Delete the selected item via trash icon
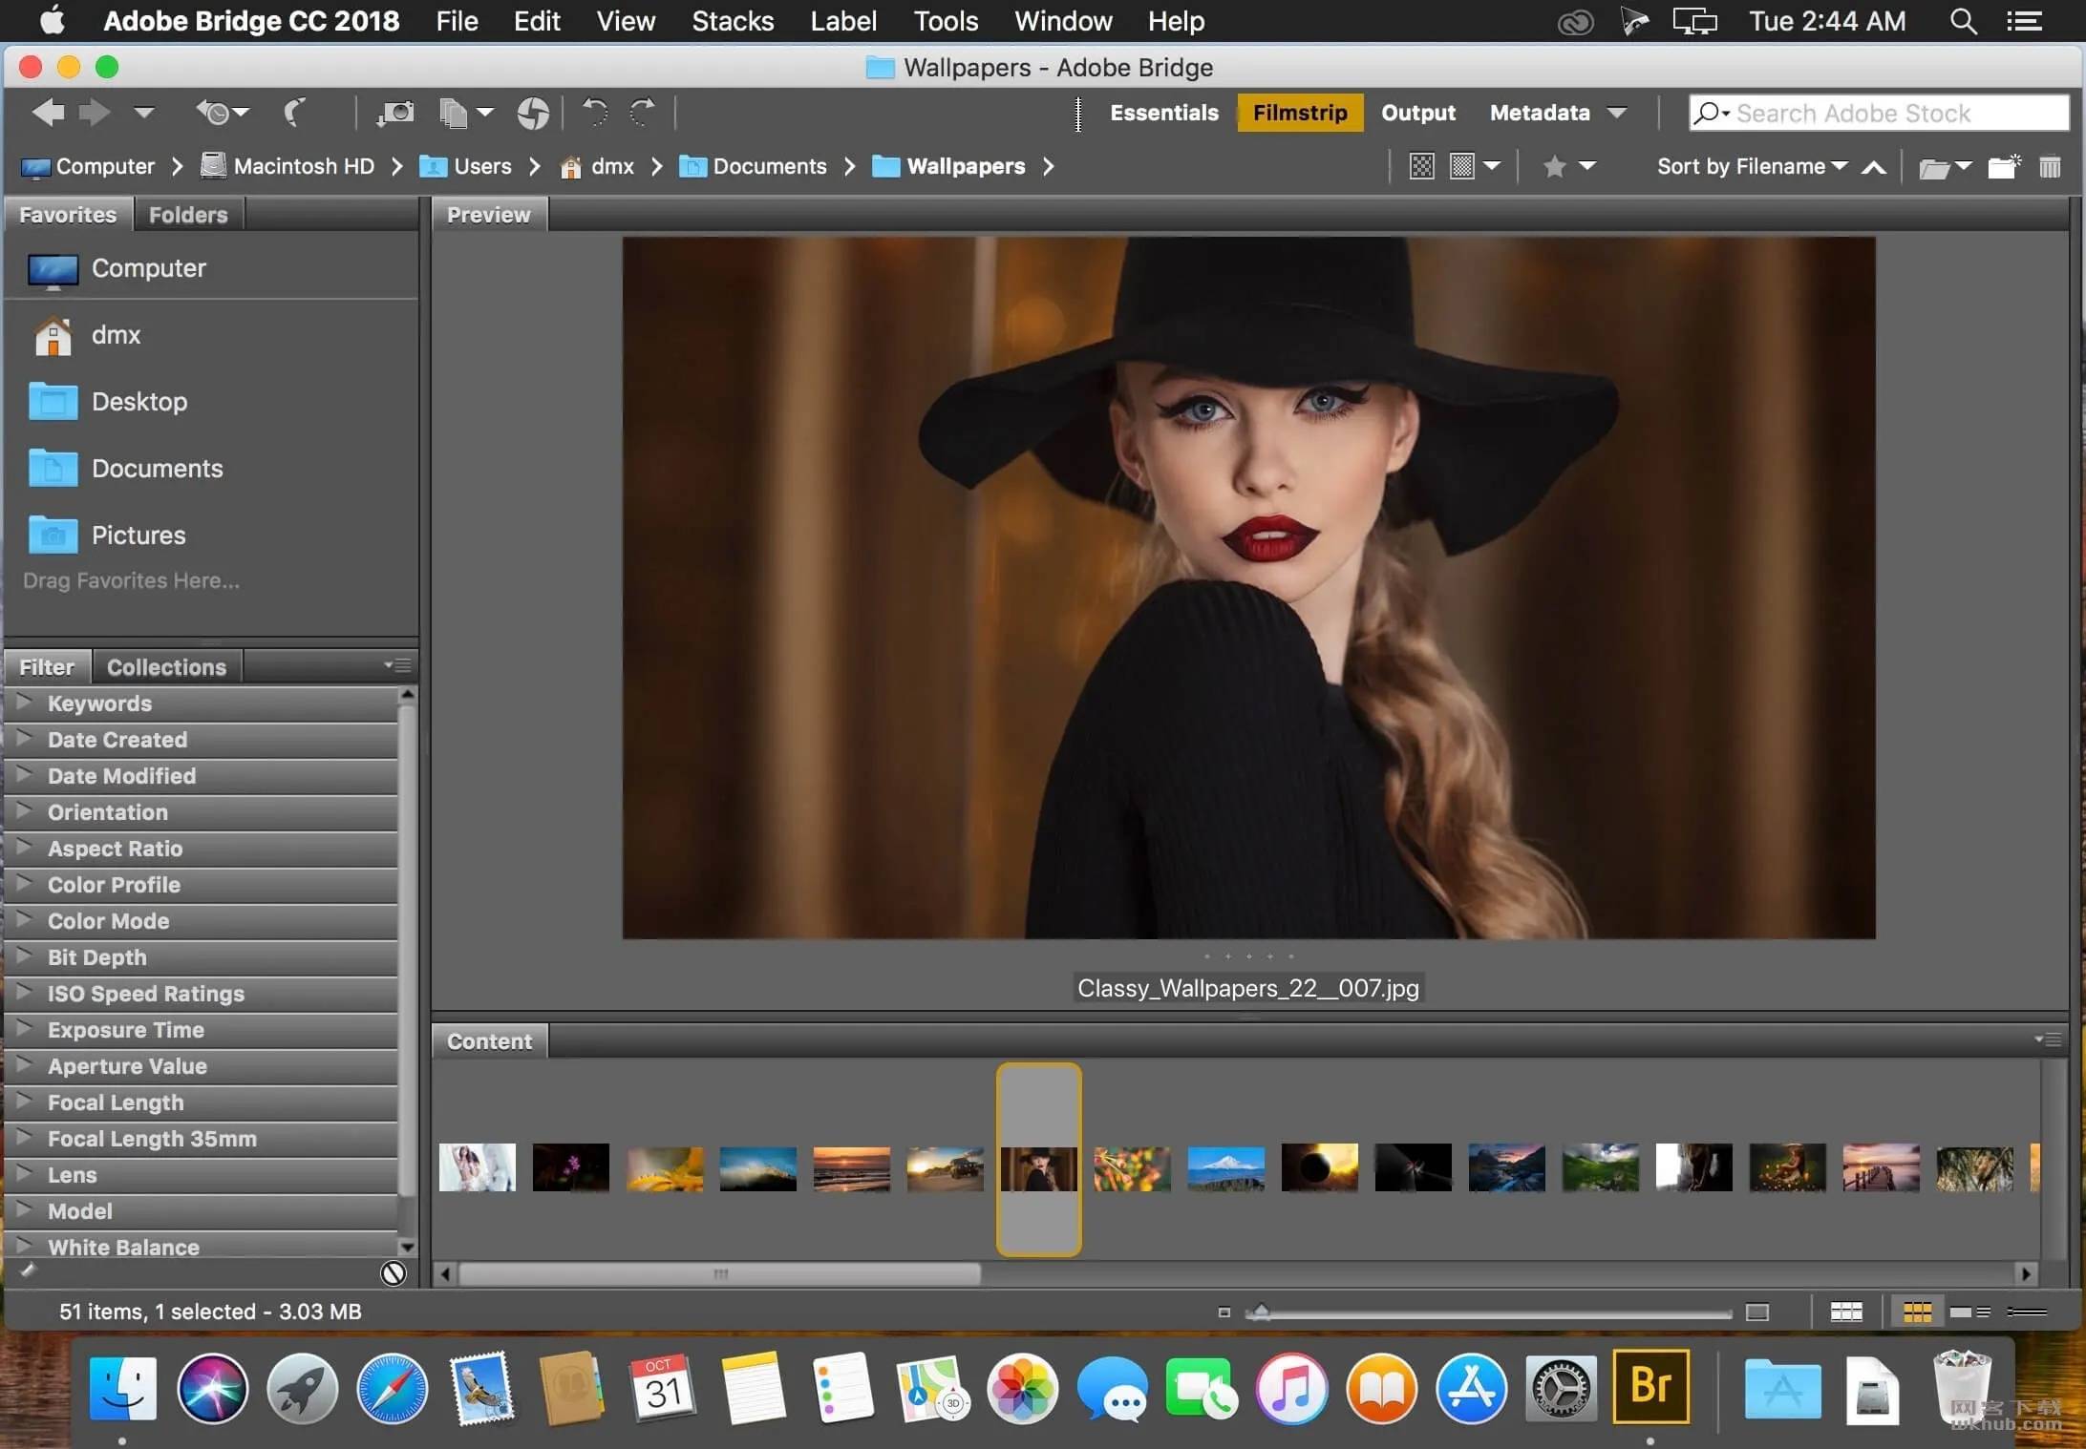The width and height of the screenshot is (2086, 1449). (2050, 166)
